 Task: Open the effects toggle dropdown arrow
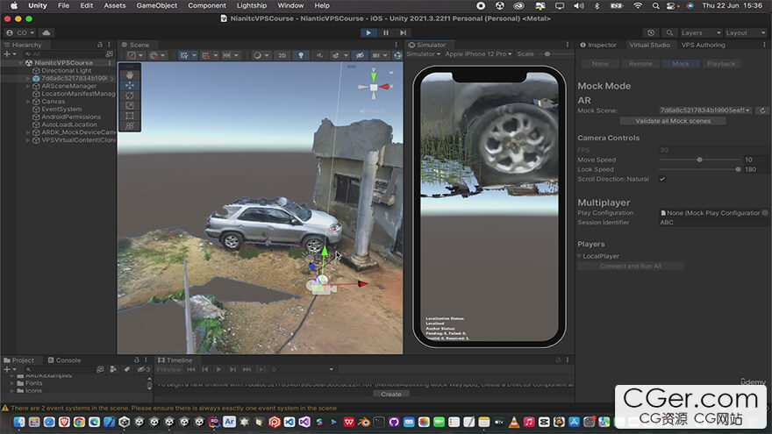347,55
